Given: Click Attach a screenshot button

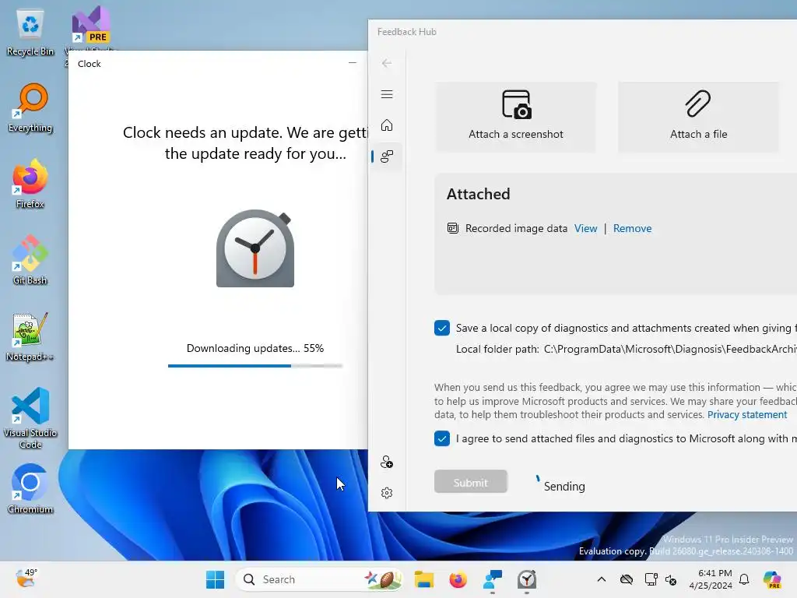Looking at the screenshot, I should coord(515,117).
